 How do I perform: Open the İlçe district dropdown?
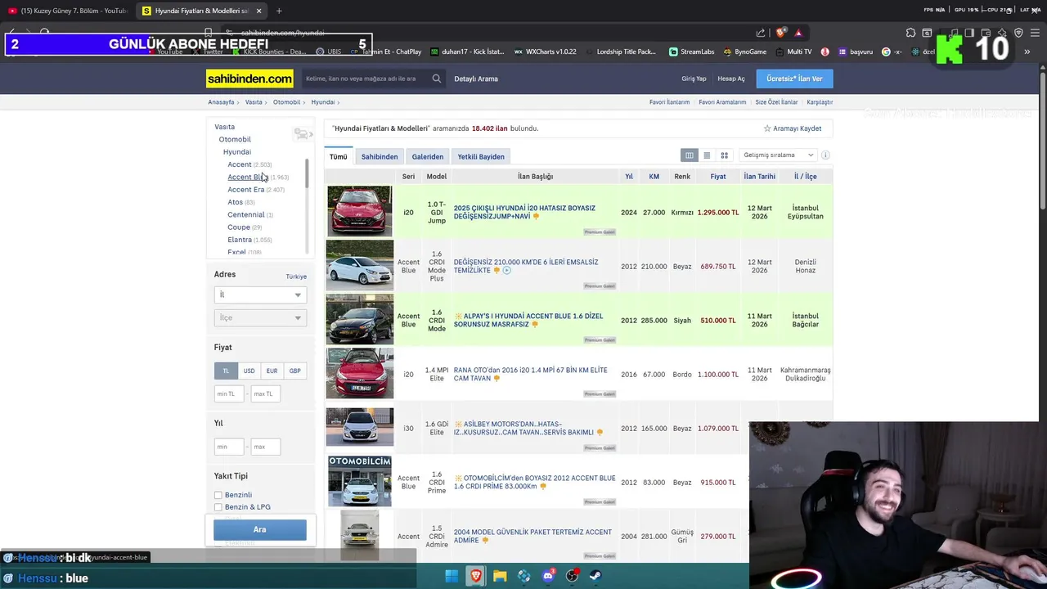[x=260, y=317]
